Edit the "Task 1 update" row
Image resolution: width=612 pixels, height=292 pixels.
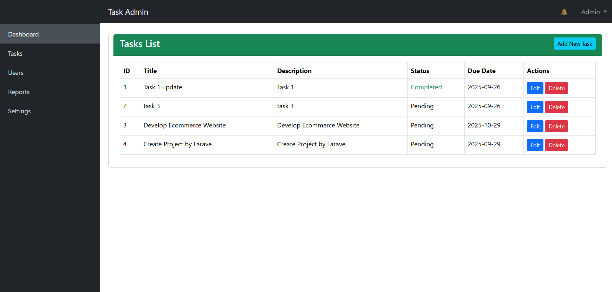pyautogui.click(x=535, y=88)
